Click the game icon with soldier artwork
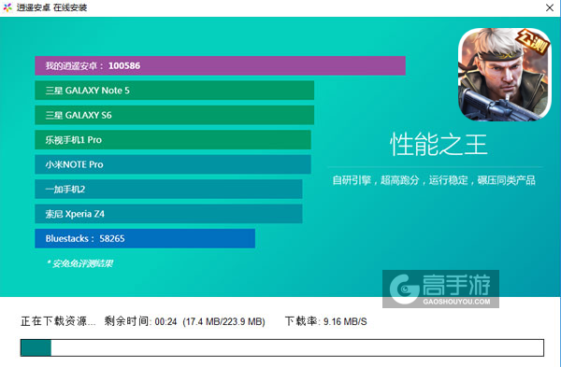 [505, 75]
